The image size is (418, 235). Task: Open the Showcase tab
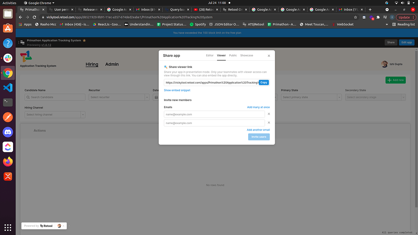(247, 55)
